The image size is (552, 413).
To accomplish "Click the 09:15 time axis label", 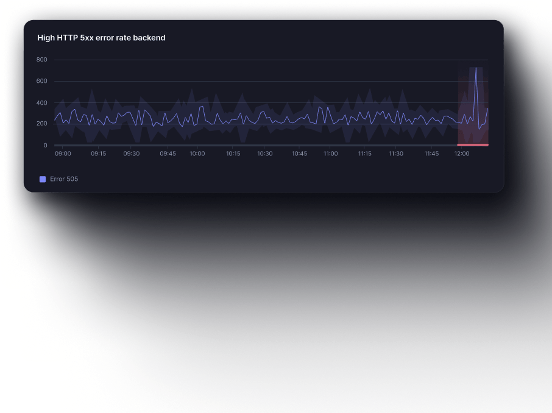I will coord(99,154).
